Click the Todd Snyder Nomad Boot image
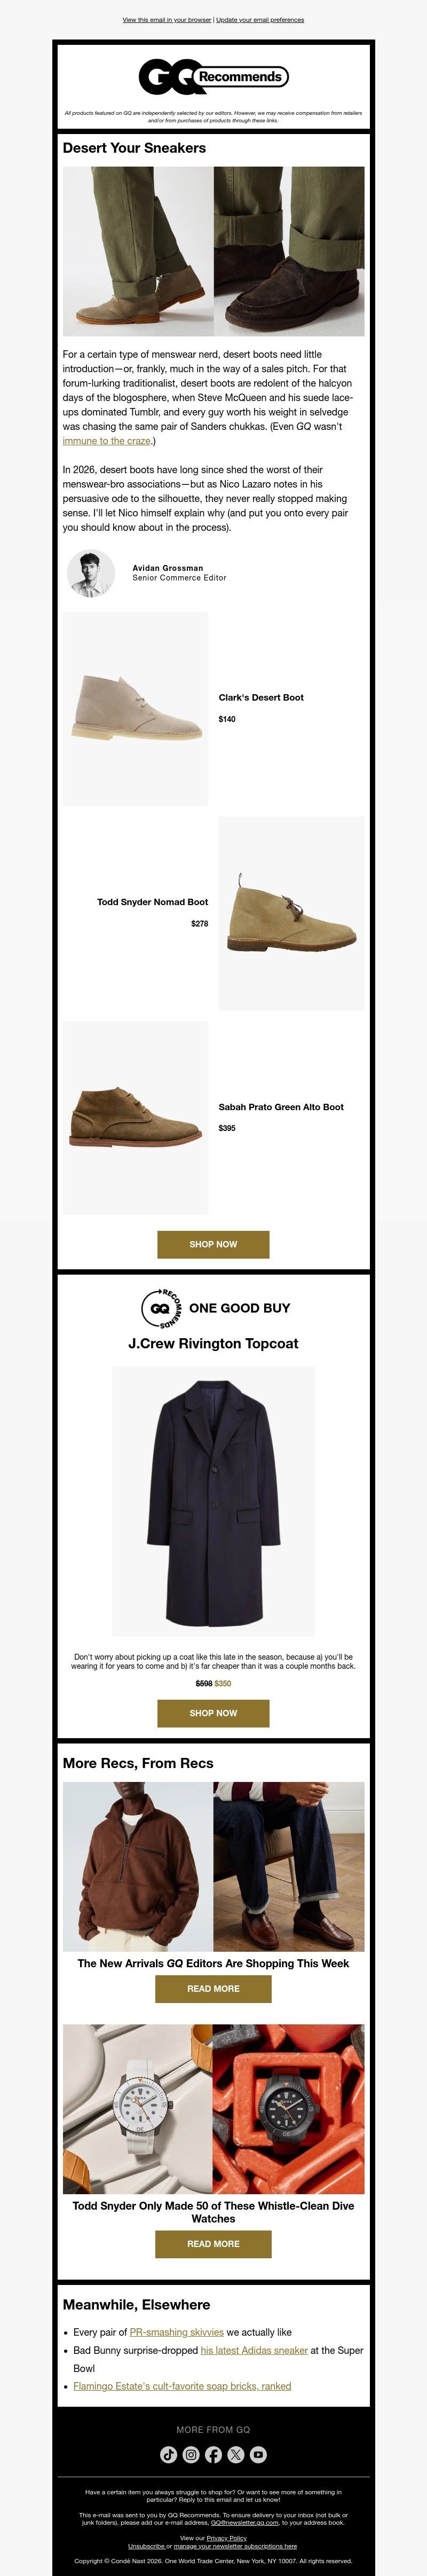Viewport: 427px width, 2576px height. click(x=291, y=913)
